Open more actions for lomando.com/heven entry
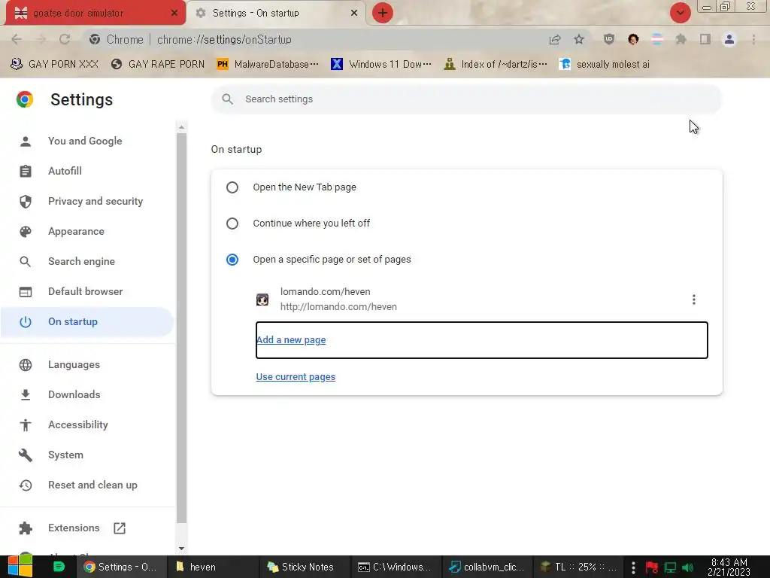The image size is (770, 578). (693, 300)
